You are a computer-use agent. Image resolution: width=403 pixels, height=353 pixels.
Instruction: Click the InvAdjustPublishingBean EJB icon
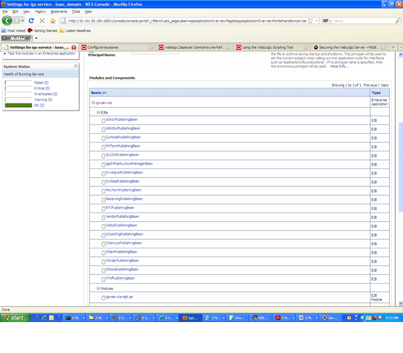(x=104, y=173)
